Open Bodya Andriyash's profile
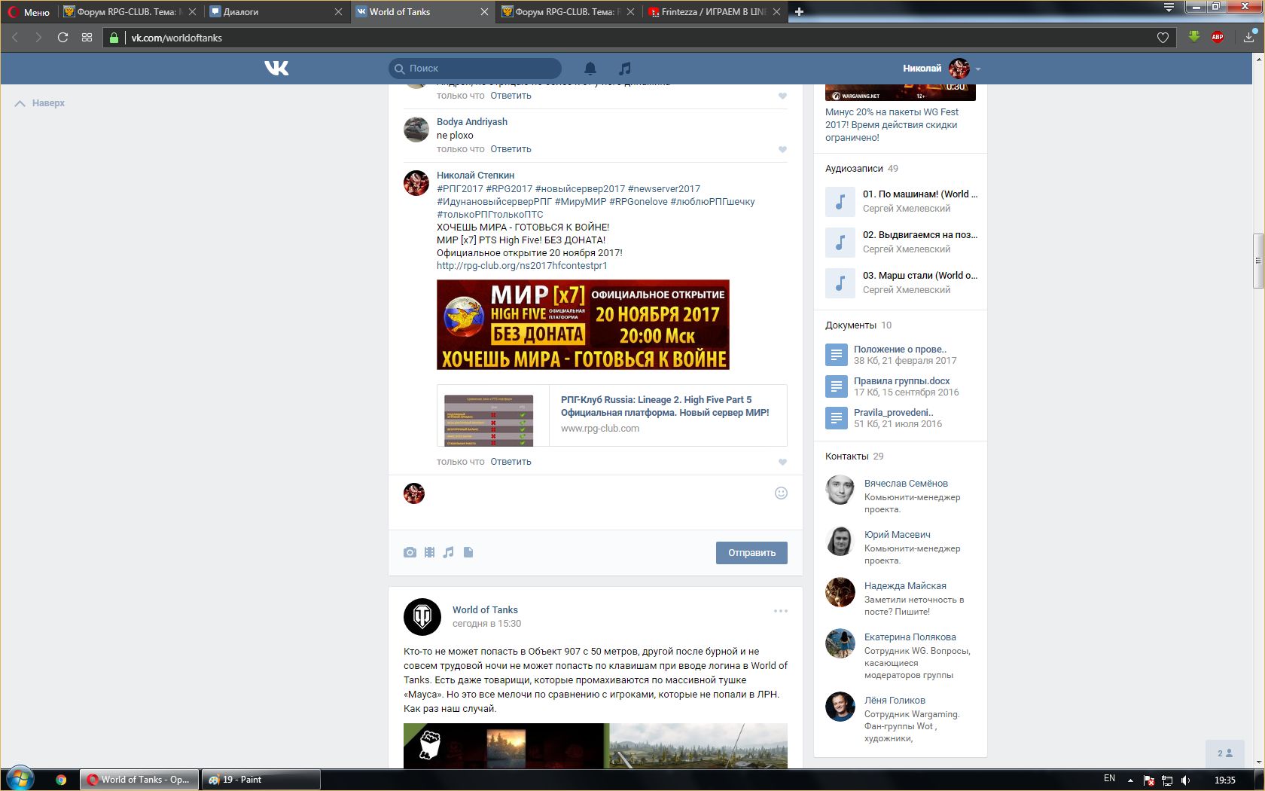Screen dimensions: 1265x791 tap(472, 121)
